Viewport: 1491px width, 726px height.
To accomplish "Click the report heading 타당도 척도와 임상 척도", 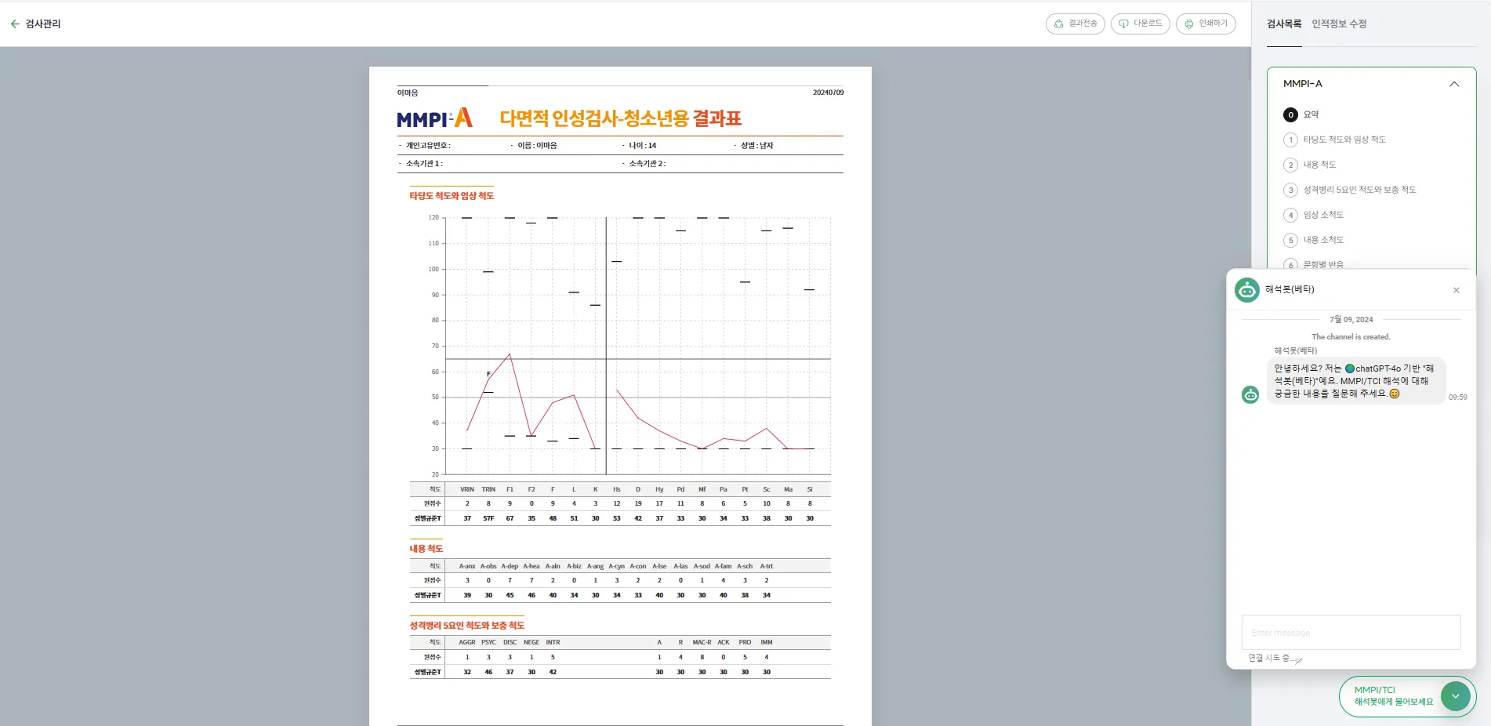I will coord(452,196).
